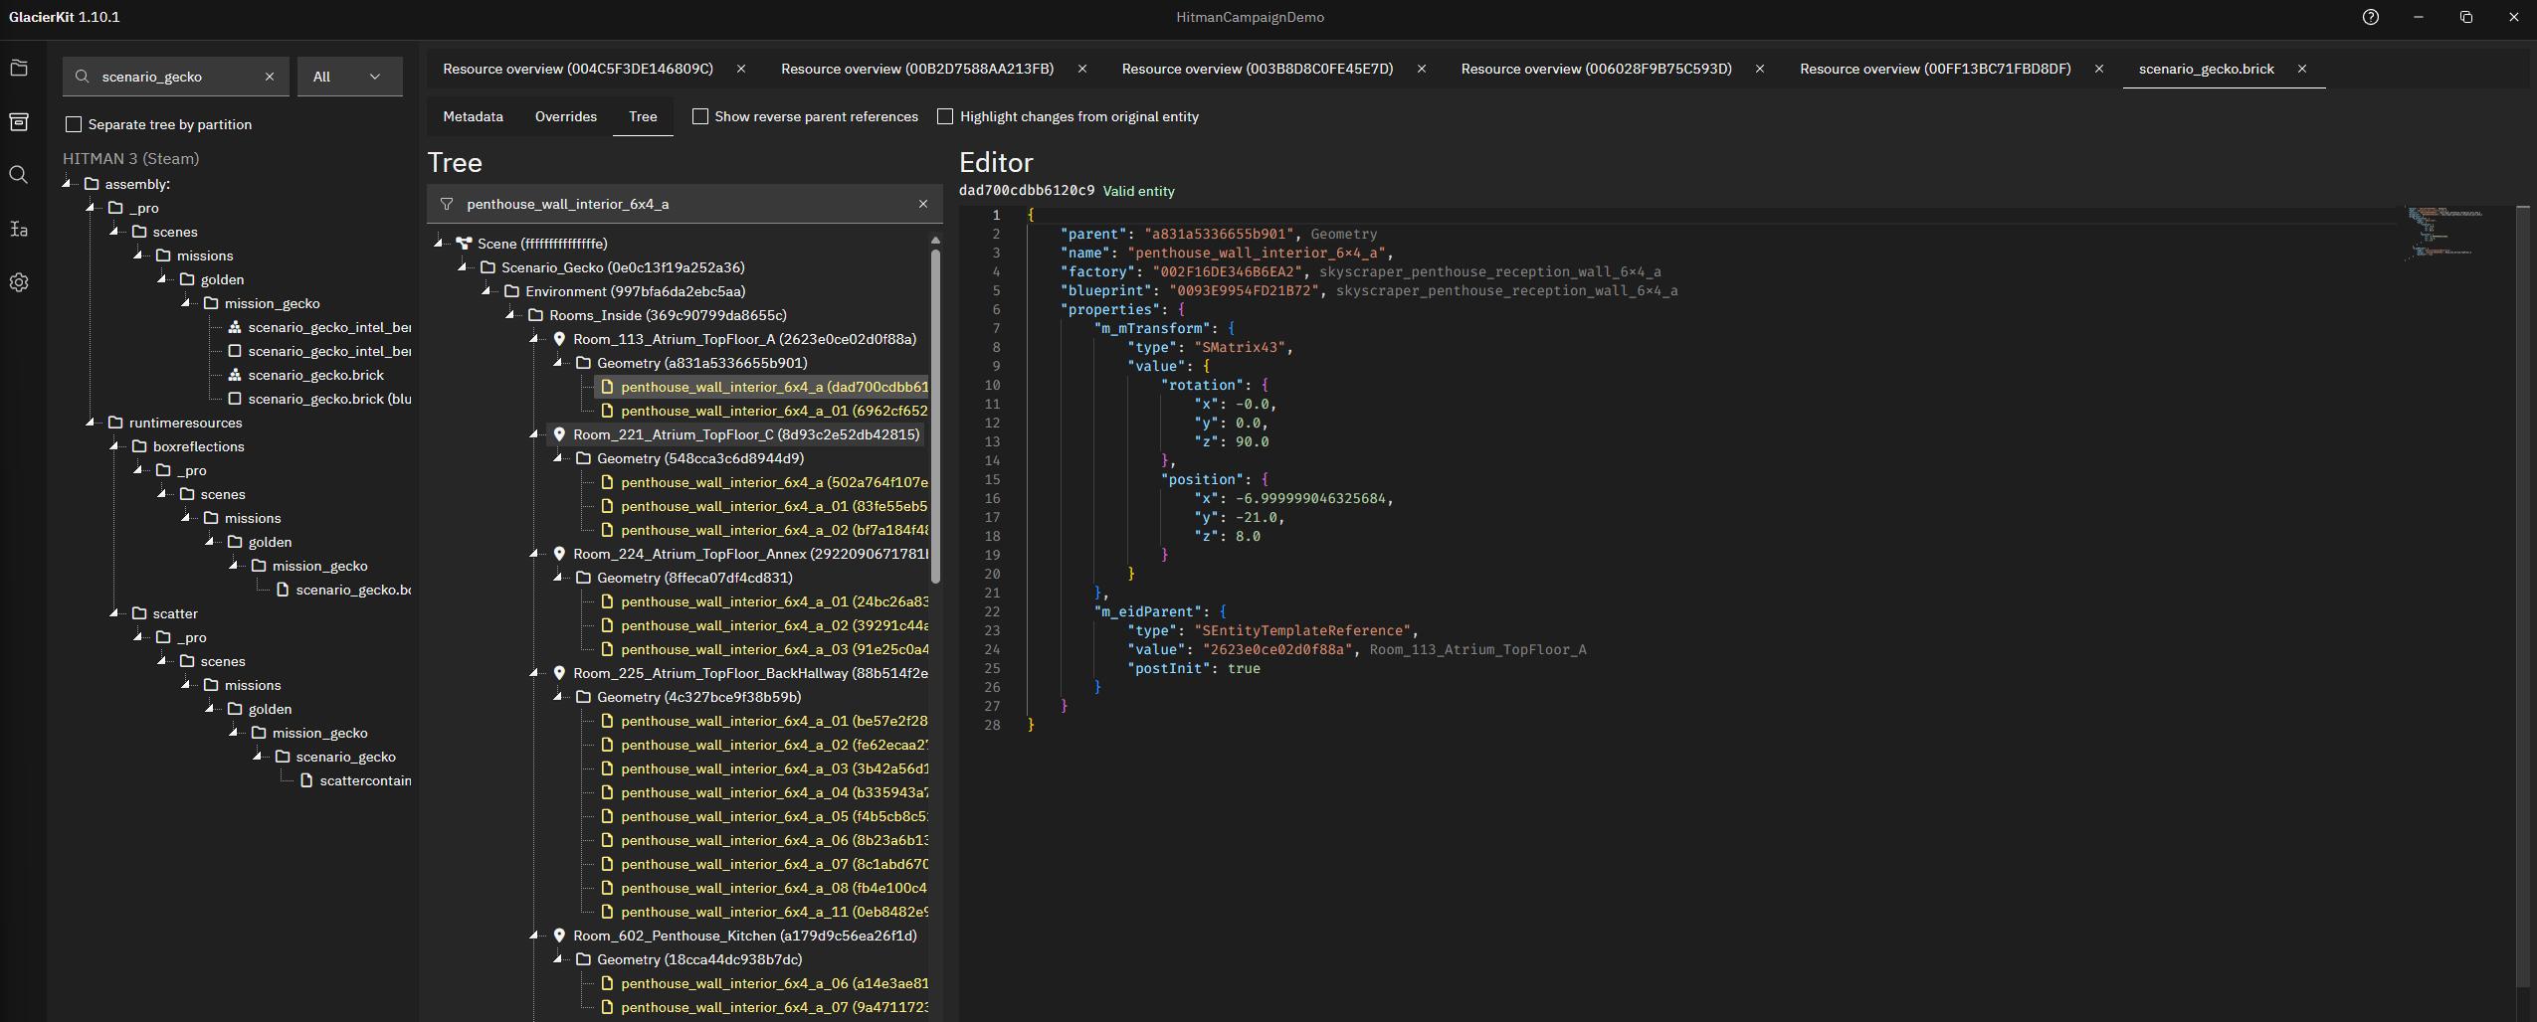Collapse the Scenario_Gecko tree node
Screen dimensions: 2537x1022
tap(464, 267)
